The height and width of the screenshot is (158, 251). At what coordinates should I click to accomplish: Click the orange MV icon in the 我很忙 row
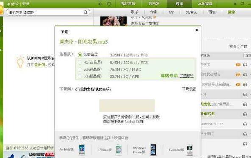[x=238, y=65]
